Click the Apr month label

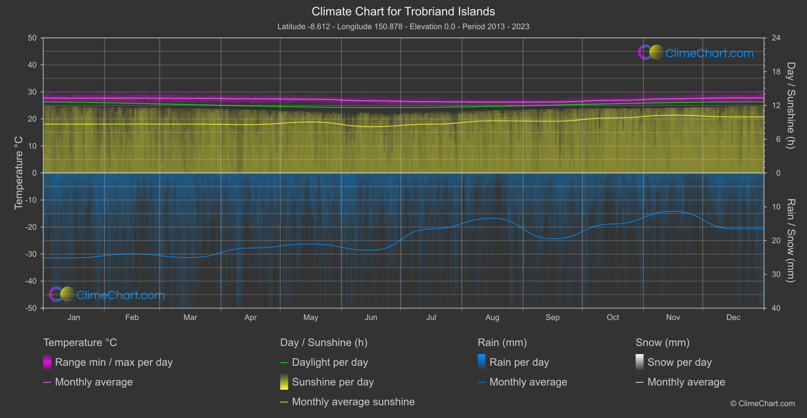click(x=250, y=317)
